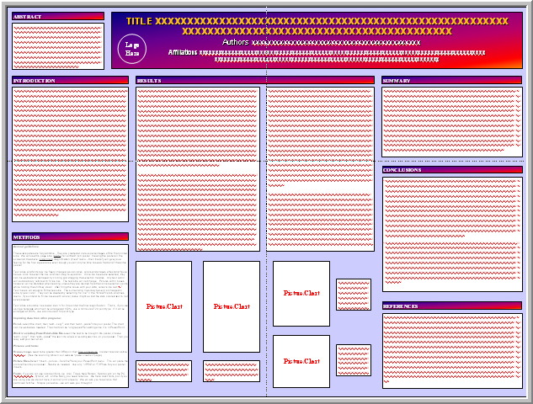This screenshot has width=533, height=404.
Task: Click the results text box below RESULTS header
Action: 198,168
